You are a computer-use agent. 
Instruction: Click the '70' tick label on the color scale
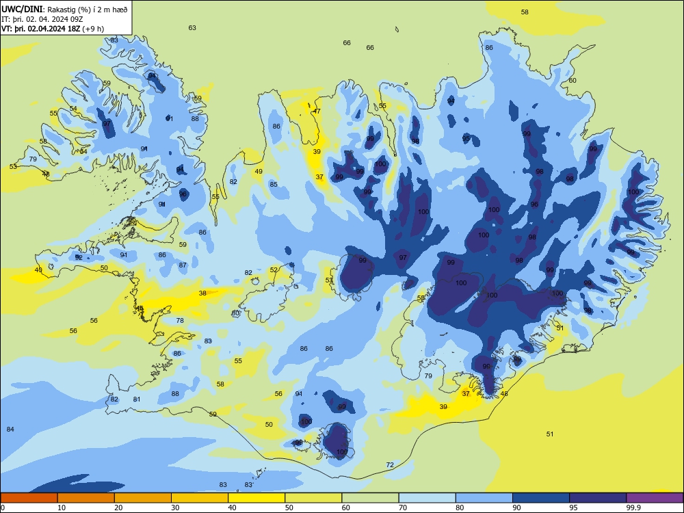coord(403,508)
